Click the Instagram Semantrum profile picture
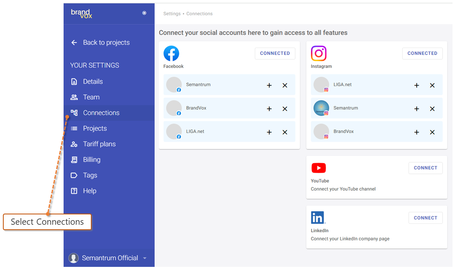This screenshot has height=271, width=455. point(321,108)
